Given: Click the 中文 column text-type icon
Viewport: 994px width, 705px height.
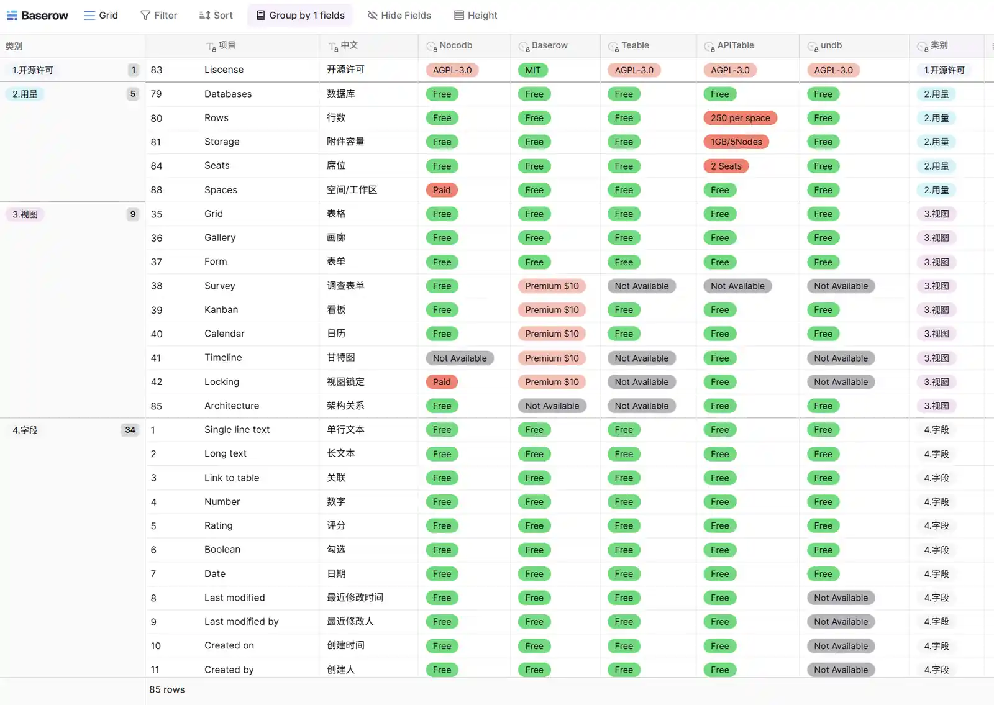Looking at the screenshot, I should point(334,47).
